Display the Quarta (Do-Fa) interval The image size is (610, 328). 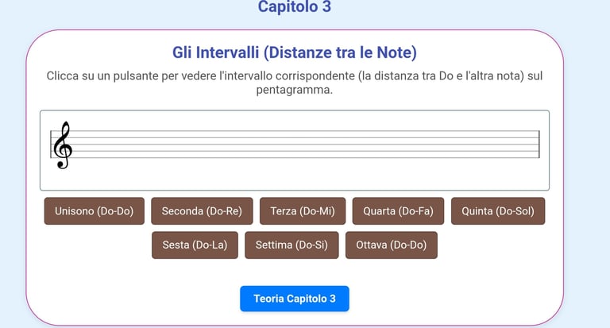398,211
